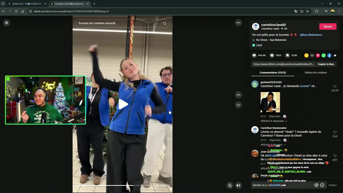
Task: Go to the previous video with the up arrow
Action: click(238, 95)
